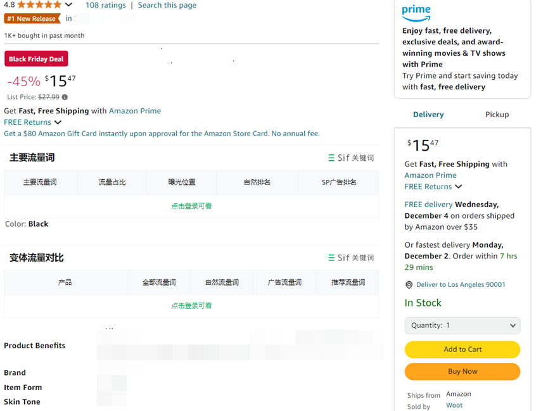The height and width of the screenshot is (411, 548).
Task: Click the 产品 column header
Action: coord(65,282)
